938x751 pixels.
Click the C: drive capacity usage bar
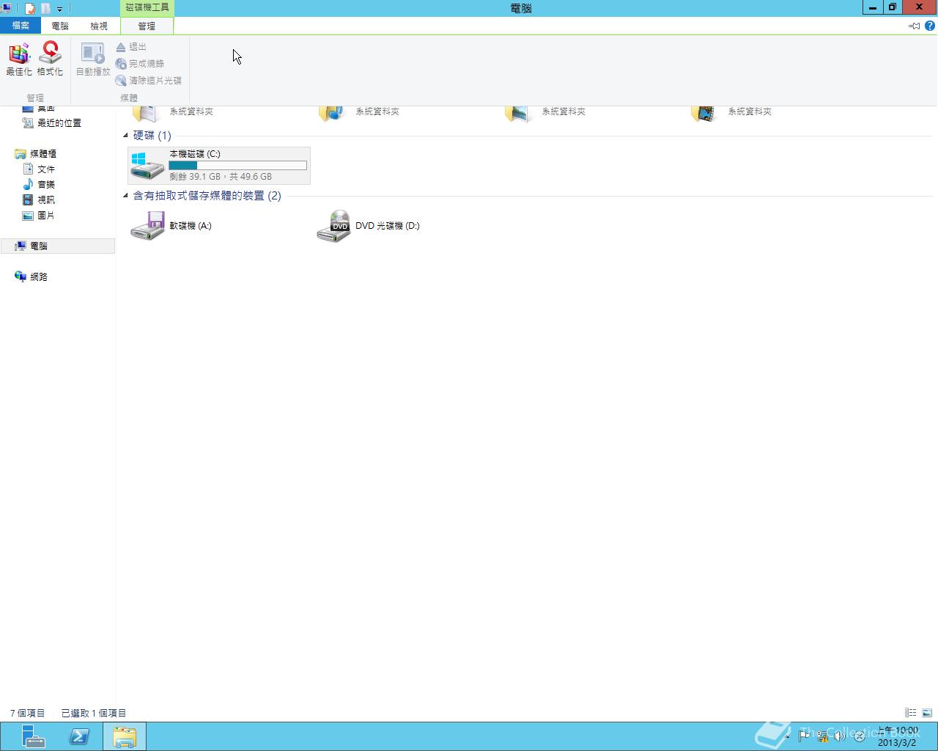pyautogui.click(x=237, y=166)
